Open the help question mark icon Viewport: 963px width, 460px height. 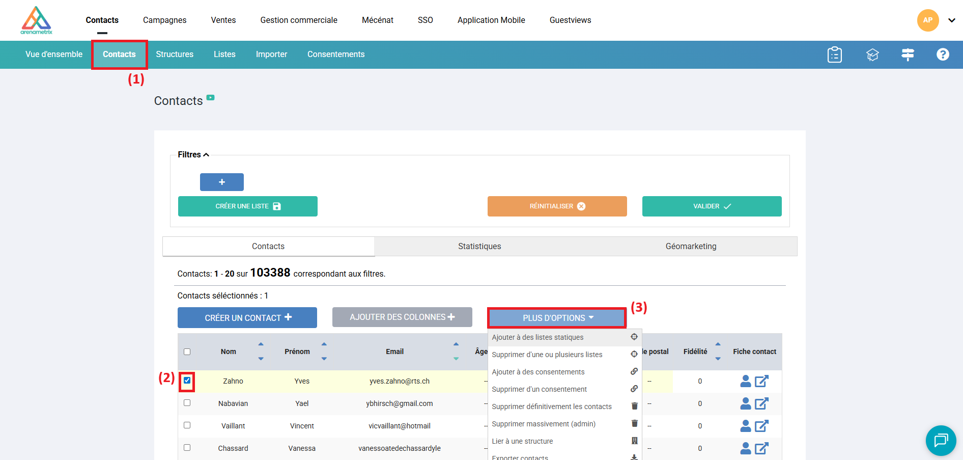point(943,55)
